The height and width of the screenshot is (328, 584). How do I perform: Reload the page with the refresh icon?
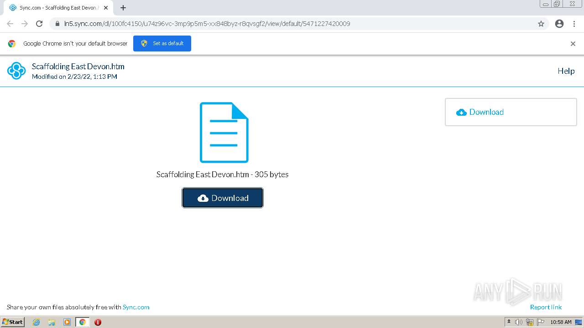coord(39,24)
